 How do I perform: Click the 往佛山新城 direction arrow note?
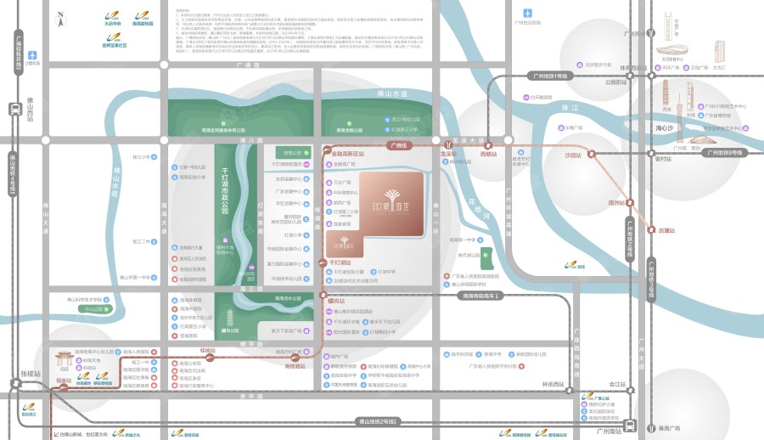coord(81,434)
